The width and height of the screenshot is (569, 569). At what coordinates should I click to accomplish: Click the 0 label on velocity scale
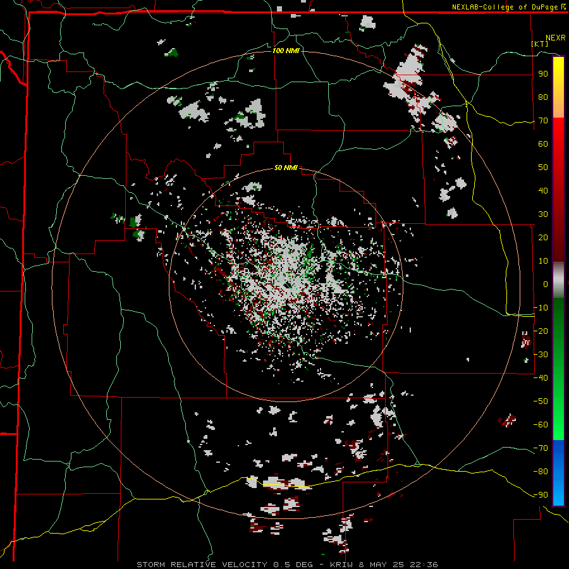pyautogui.click(x=546, y=284)
